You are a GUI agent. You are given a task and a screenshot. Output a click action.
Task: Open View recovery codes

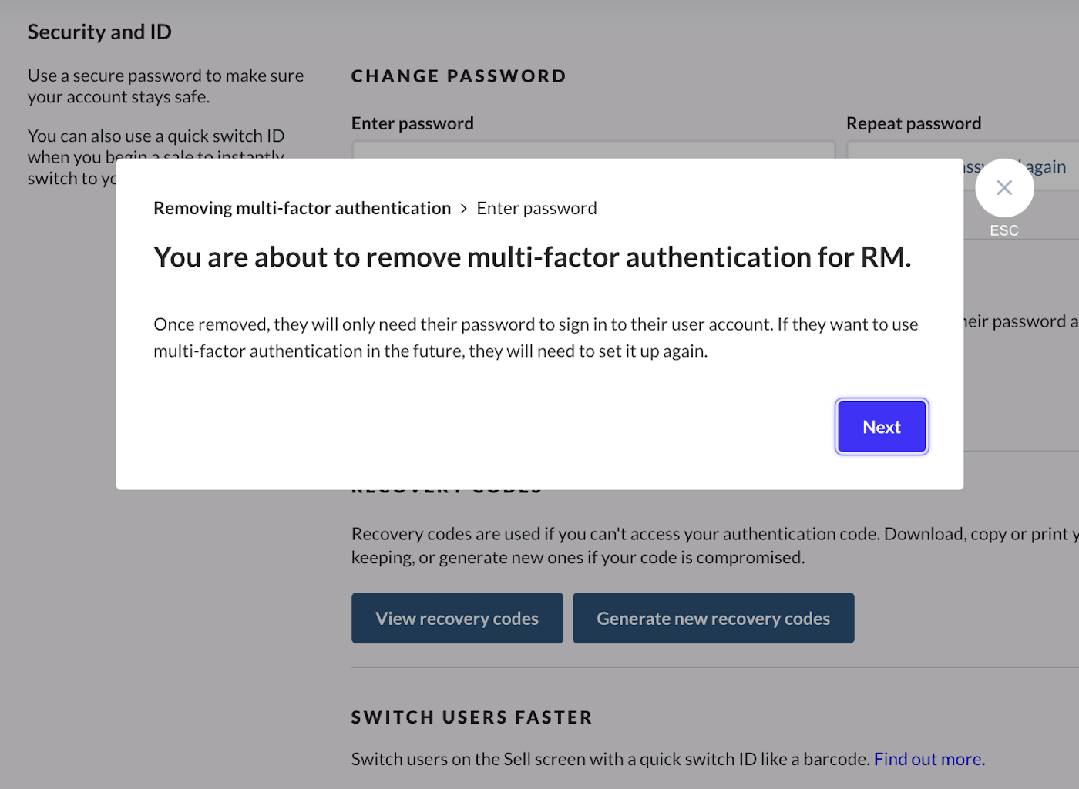pos(457,618)
